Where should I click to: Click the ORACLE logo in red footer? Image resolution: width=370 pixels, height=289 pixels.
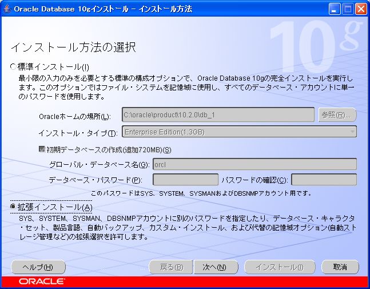[x=41, y=282]
